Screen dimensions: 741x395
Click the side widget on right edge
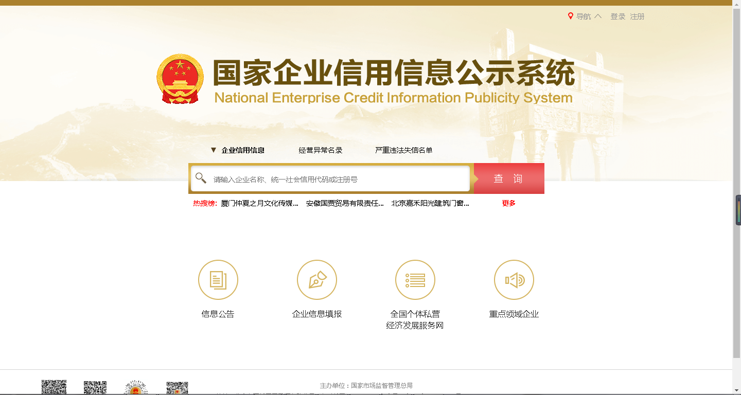point(738,210)
